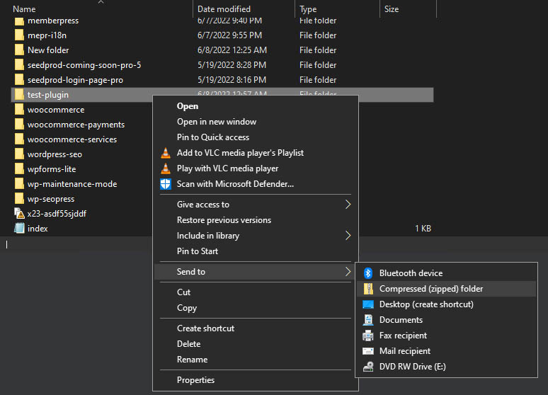This screenshot has height=395, width=548.
Task: Open Properties from the context menu
Action: [195, 380]
